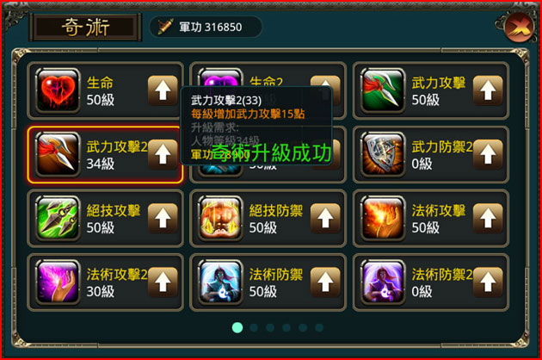Viewport: 542px width, 360px height.
Task: Click the 法術攻擊 fire hand icon
Action: click(383, 218)
